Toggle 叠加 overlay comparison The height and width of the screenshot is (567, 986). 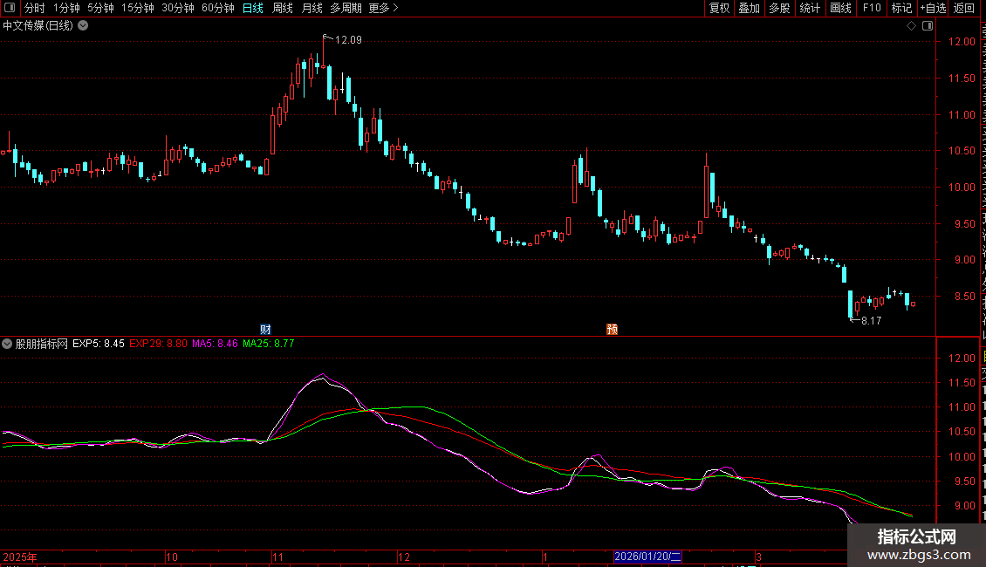[x=749, y=8]
